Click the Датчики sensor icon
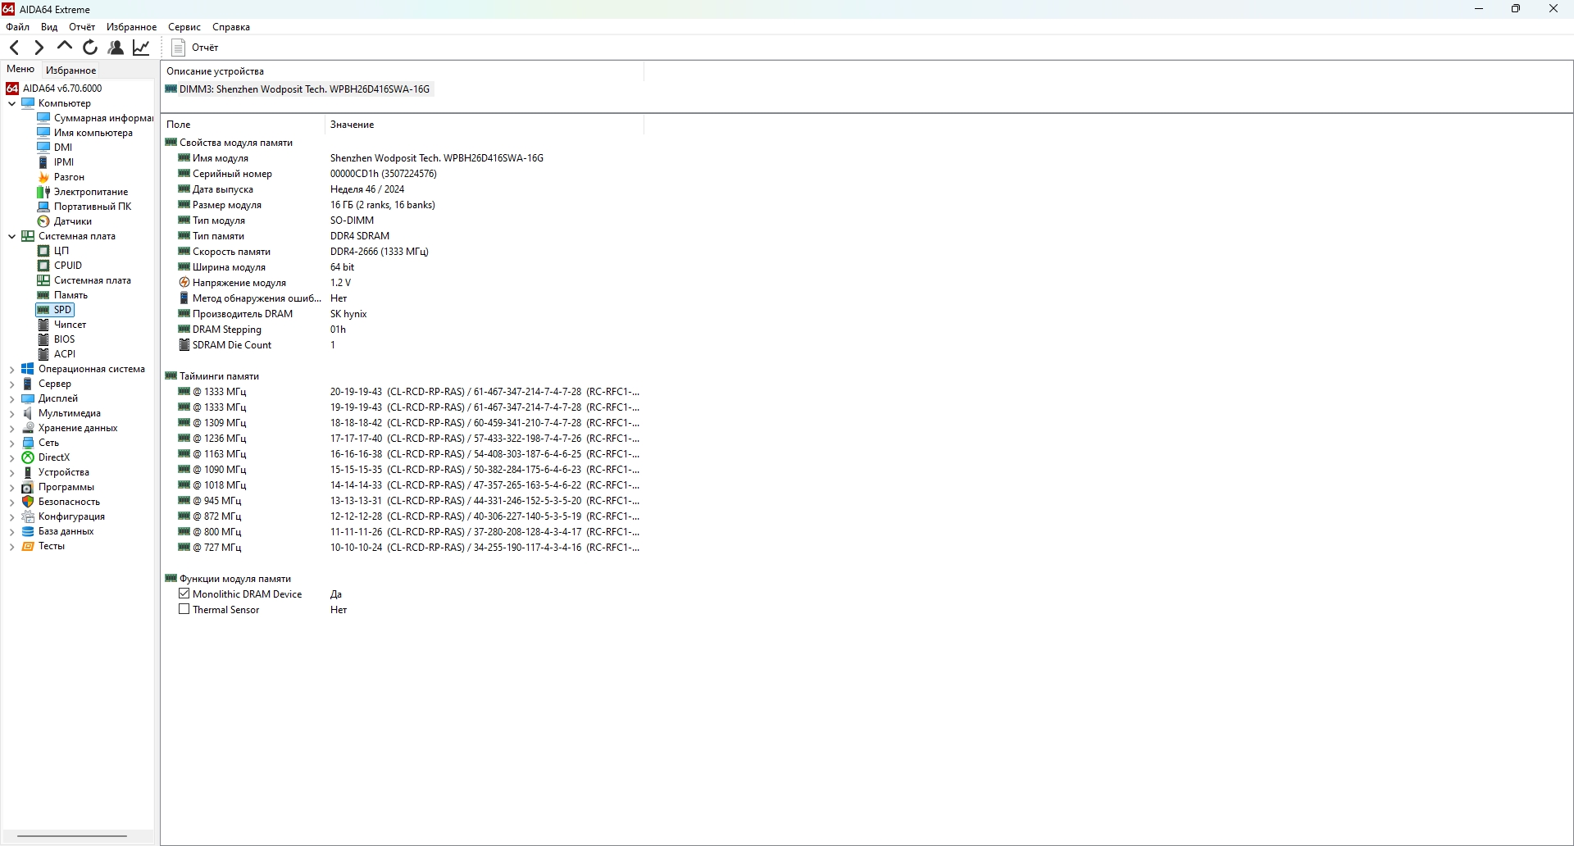The width and height of the screenshot is (1574, 846). click(x=44, y=221)
